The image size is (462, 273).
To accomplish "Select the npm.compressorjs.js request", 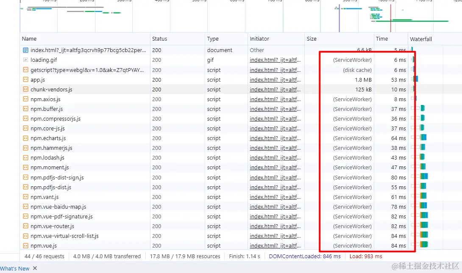I will (x=56, y=119).
